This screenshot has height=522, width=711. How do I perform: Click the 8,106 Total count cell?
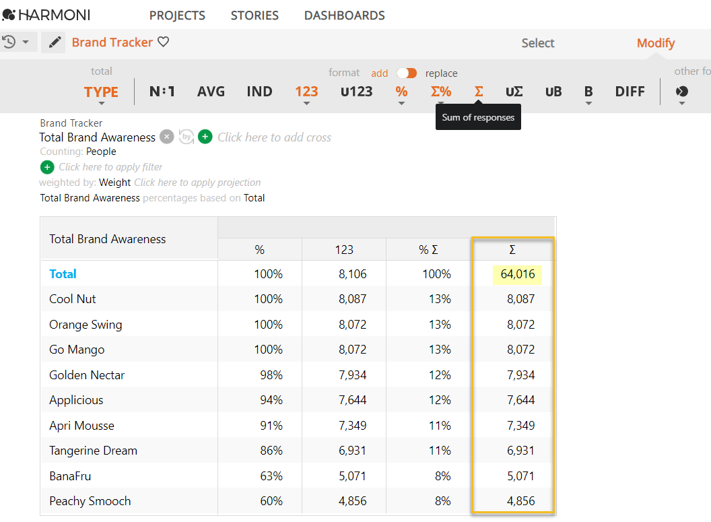352,274
